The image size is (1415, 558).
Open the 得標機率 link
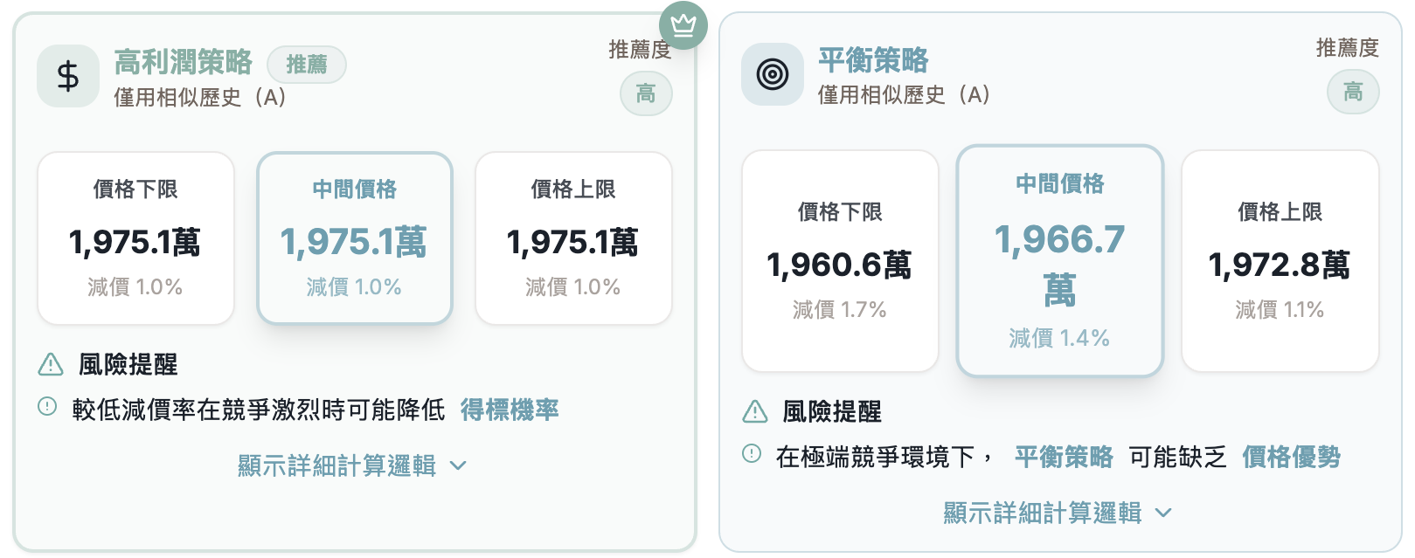(x=510, y=410)
